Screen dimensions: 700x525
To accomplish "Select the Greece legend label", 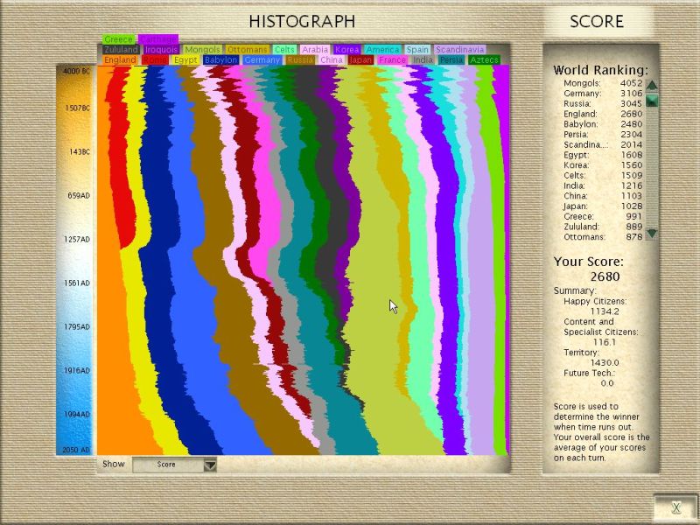I will (118, 39).
